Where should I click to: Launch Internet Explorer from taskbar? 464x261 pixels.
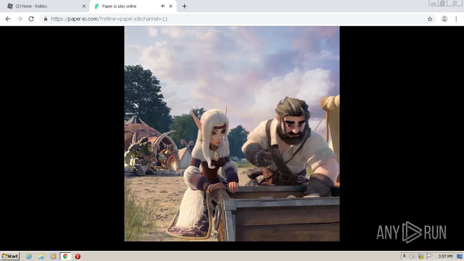29,256
